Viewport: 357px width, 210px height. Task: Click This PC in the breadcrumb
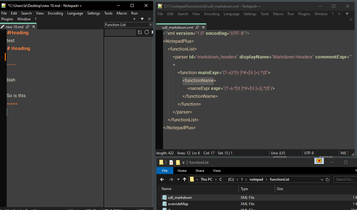(x=206, y=179)
